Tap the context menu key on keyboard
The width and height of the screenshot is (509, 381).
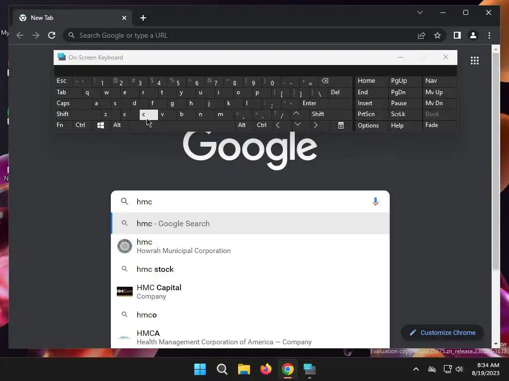click(x=341, y=125)
